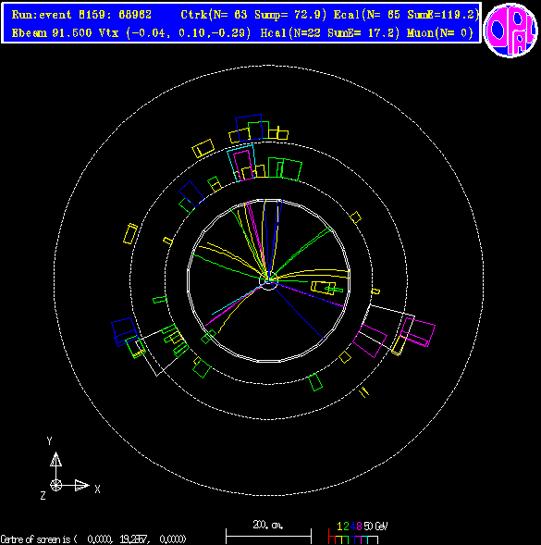This screenshot has width=541, height=545.
Task: Click the OPAL logo emblem
Action: click(x=510, y=30)
